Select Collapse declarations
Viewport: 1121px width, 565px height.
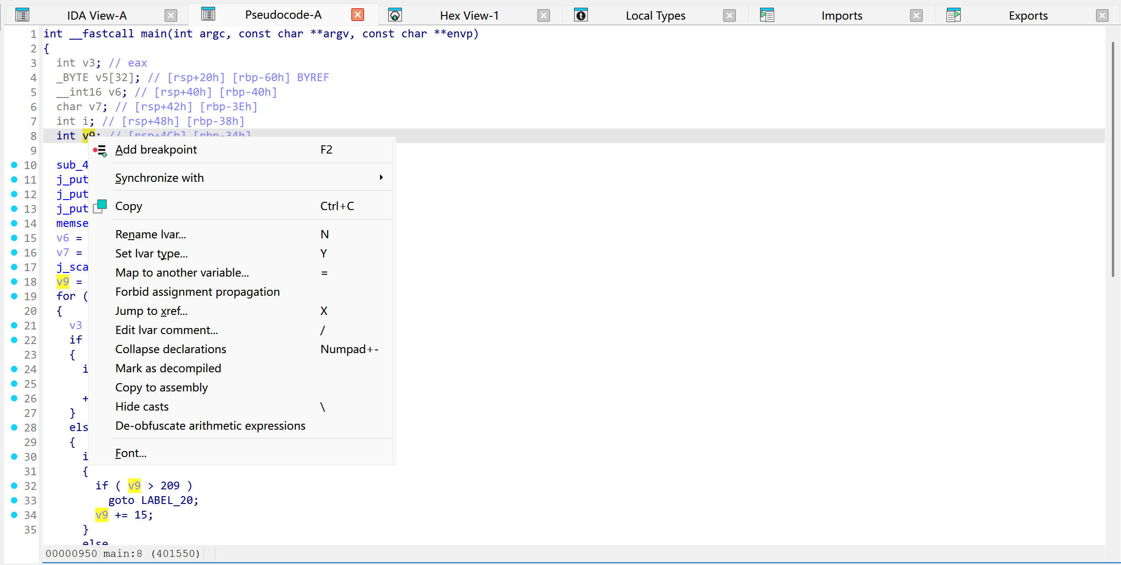click(171, 349)
